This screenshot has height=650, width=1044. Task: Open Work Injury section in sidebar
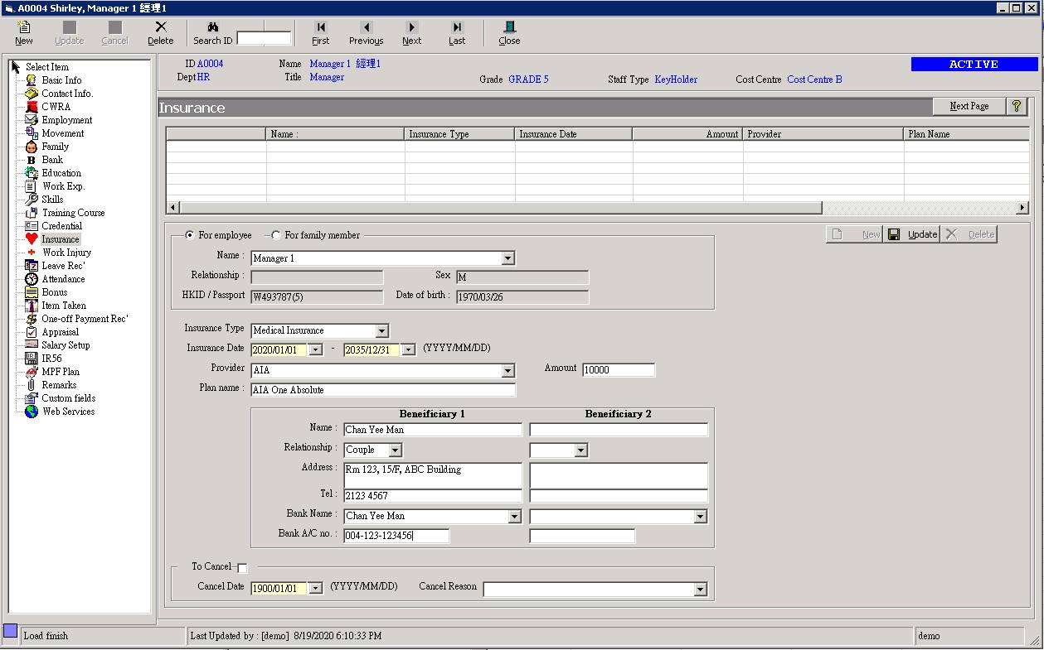[66, 253]
